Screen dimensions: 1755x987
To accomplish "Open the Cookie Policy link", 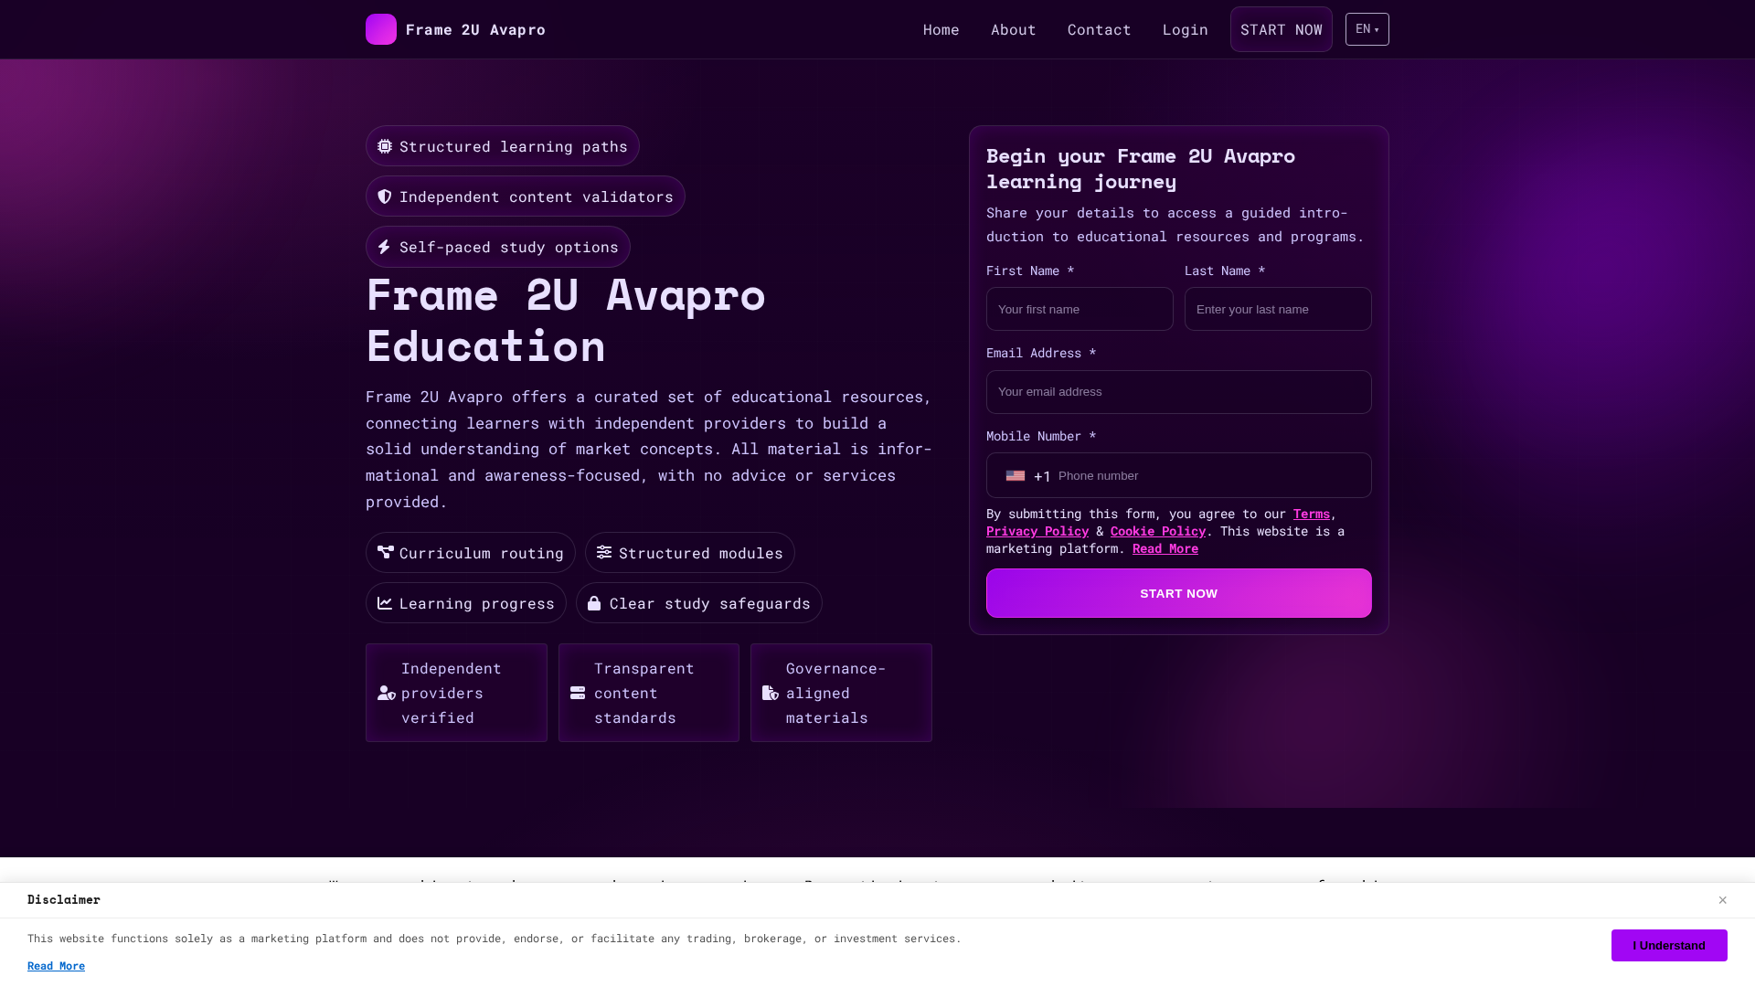I will [1158, 531].
